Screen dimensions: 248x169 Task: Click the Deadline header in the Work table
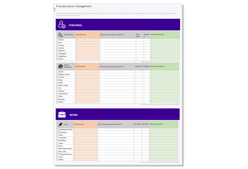[145, 124]
